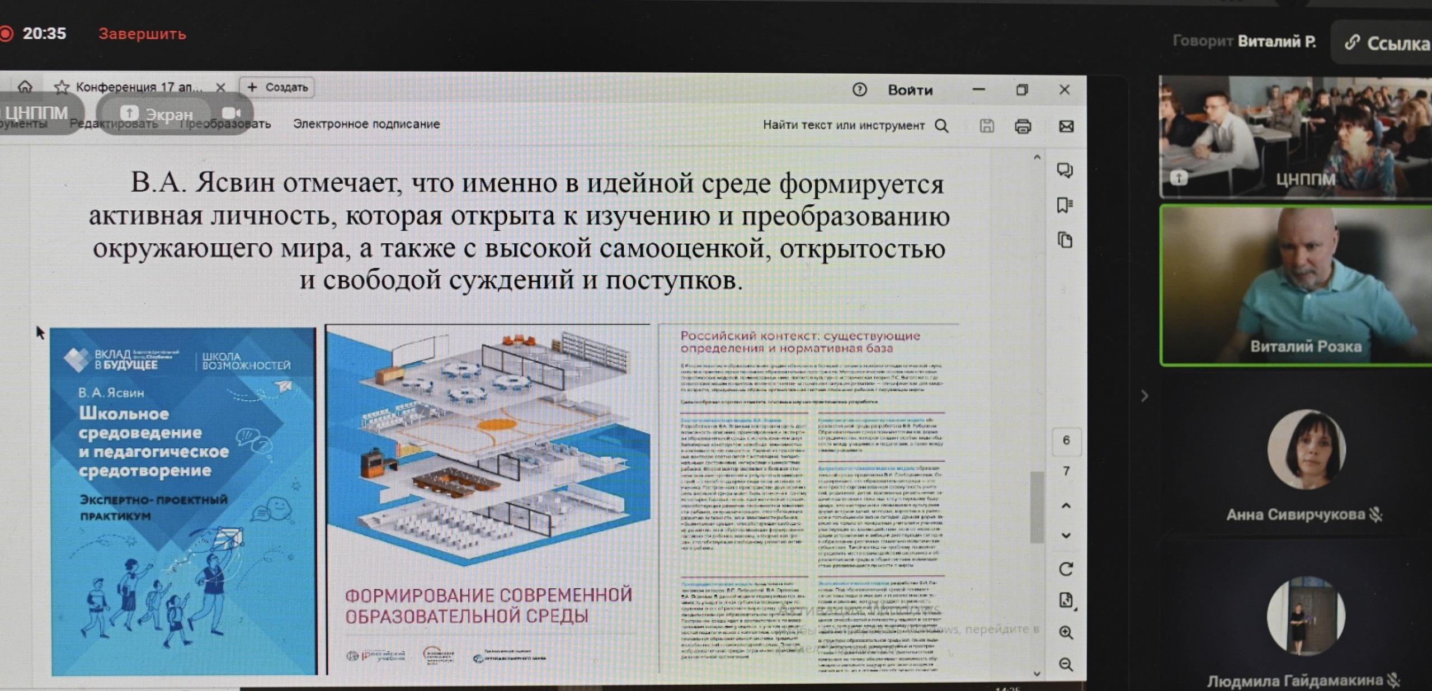Open the page thumbnails panel icon
1432x691 pixels.
1064,240
